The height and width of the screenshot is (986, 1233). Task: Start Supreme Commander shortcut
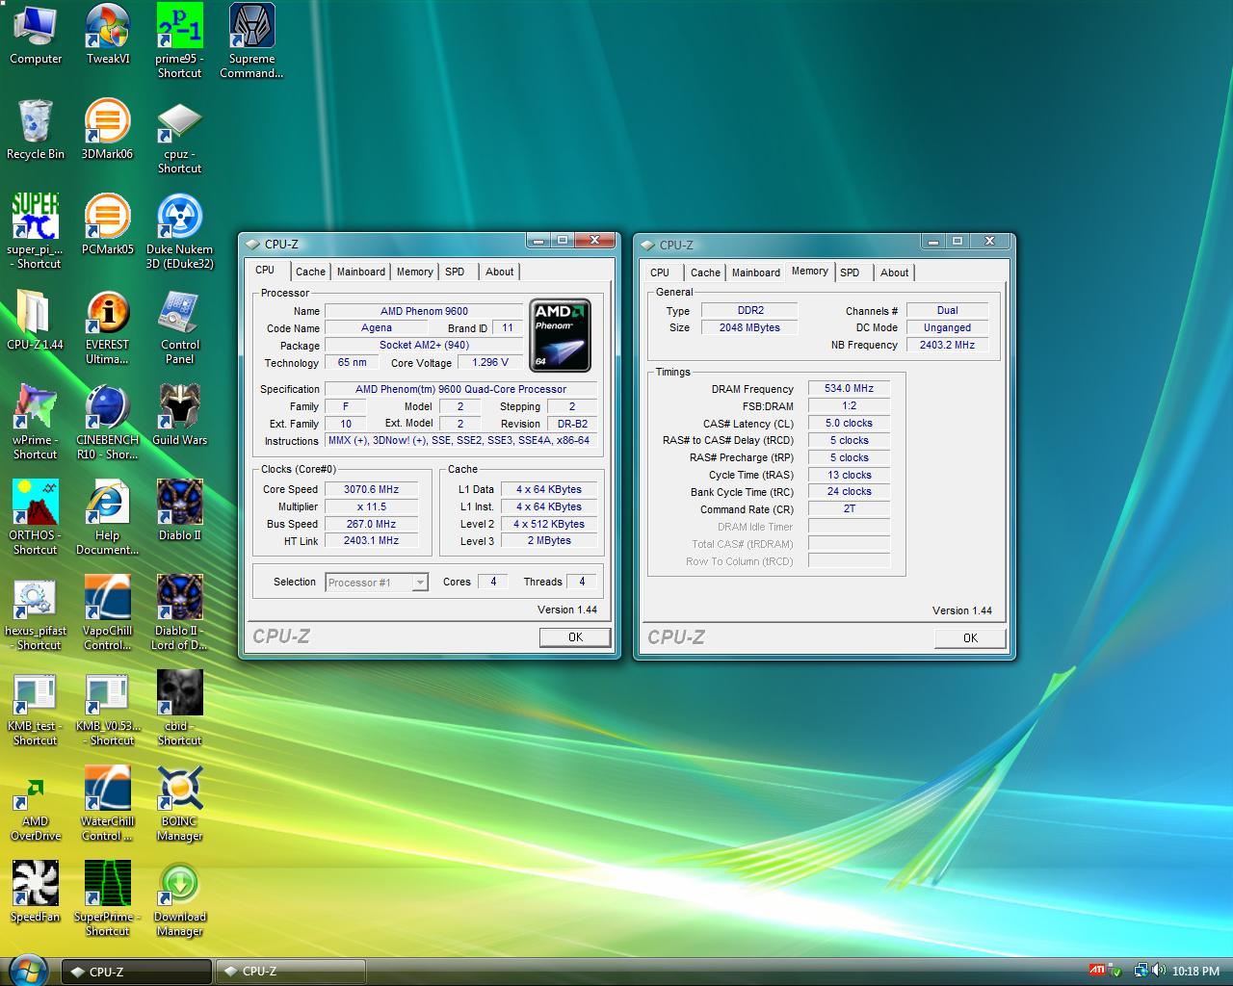tap(251, 41)
